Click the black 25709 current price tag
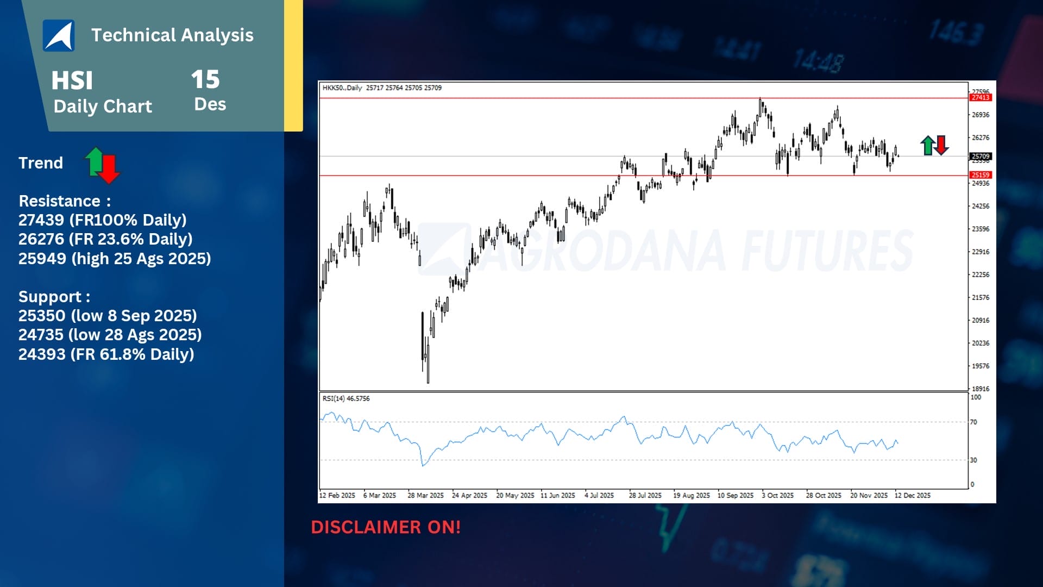Image resolution: width=1043 pixels, height=587 pixels. (x=981, y=156)
